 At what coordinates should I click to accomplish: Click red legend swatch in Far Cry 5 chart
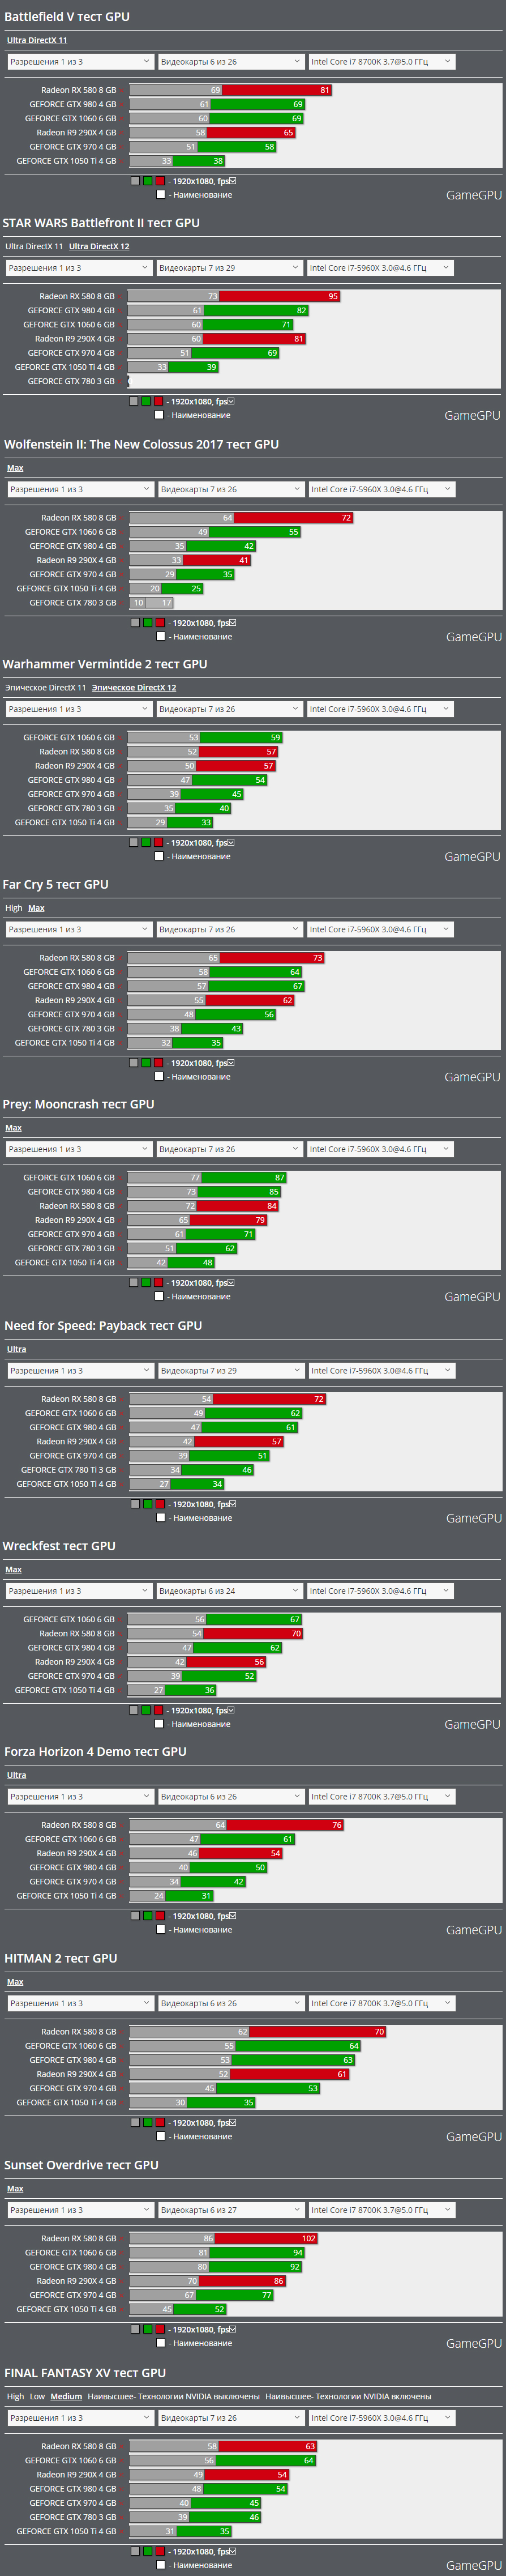point(158,1063)
